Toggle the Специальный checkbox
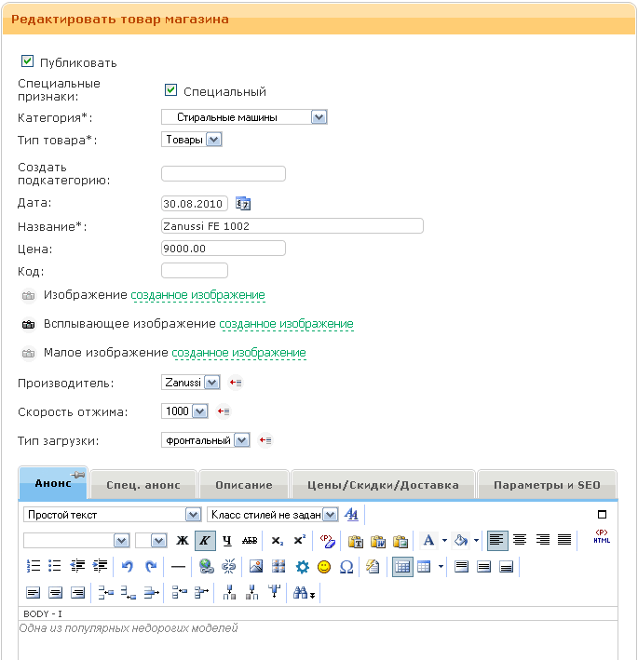Viewport: 638px width, 660px height. point(170,90)
